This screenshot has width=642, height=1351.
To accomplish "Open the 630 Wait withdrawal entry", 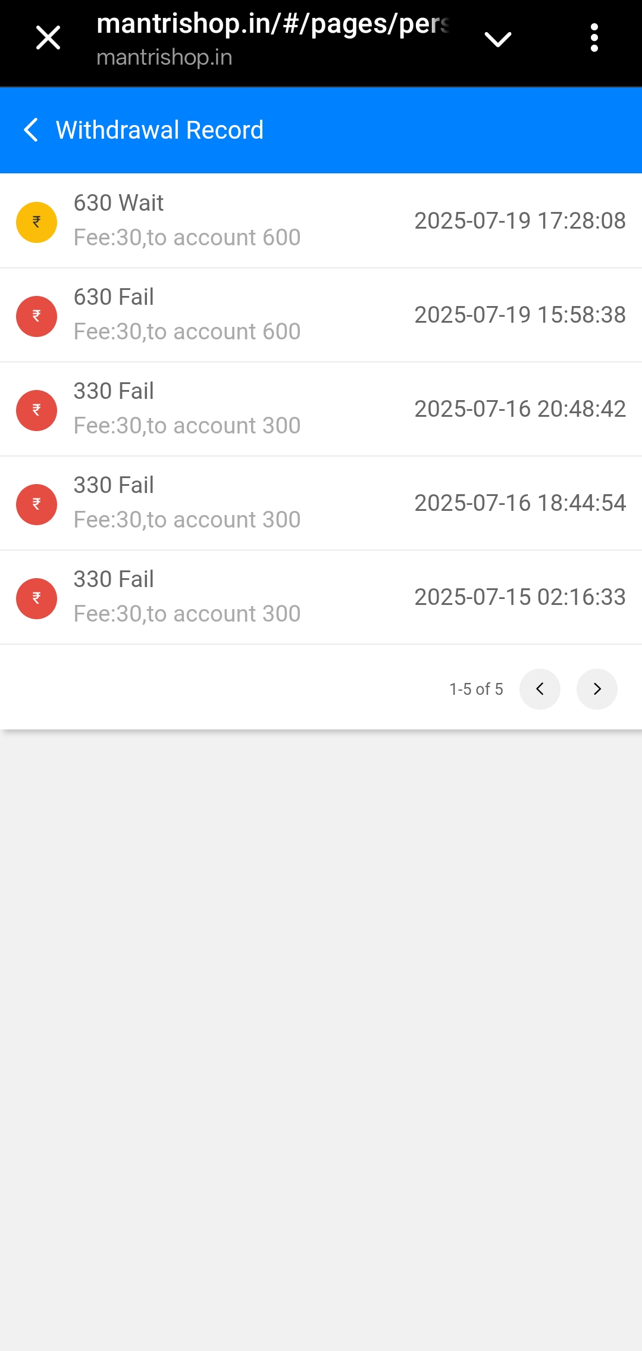I will (187, 220).
